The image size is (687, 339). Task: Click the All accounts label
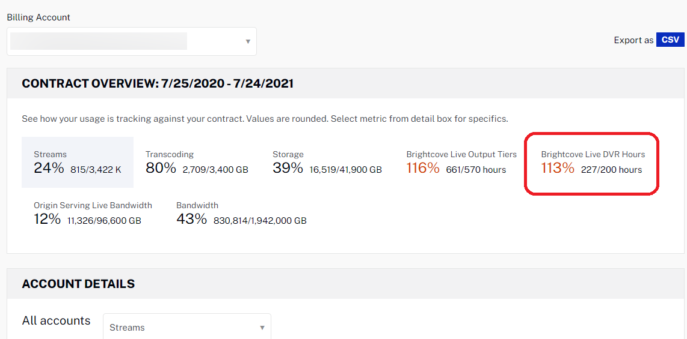[x=56, y=321]
